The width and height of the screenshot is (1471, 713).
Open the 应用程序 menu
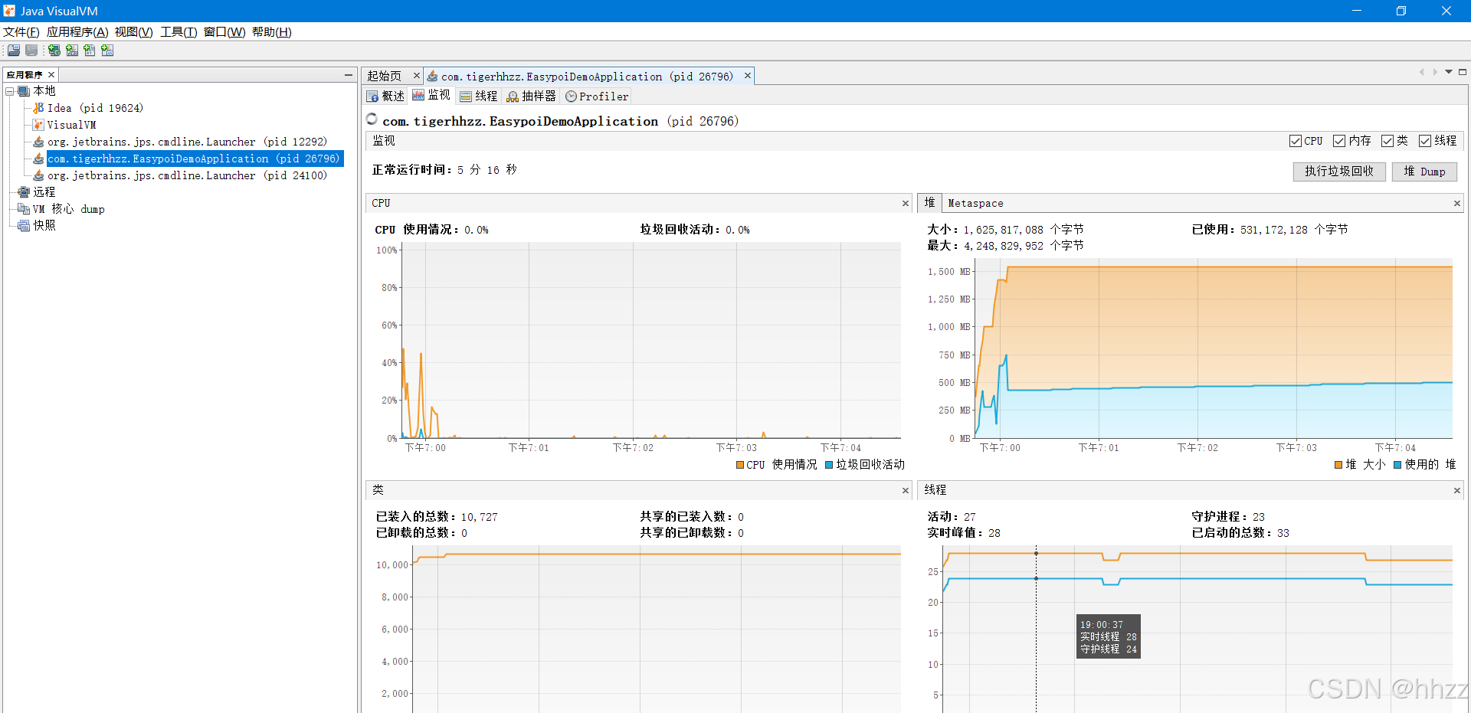coord(77,32)
